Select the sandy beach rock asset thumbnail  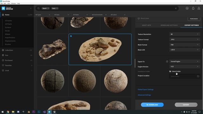click(100, 49)
